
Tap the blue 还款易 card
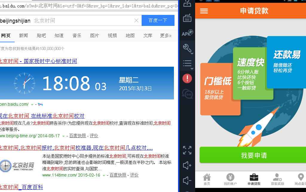pyautogui.click(x=286, y=62)
